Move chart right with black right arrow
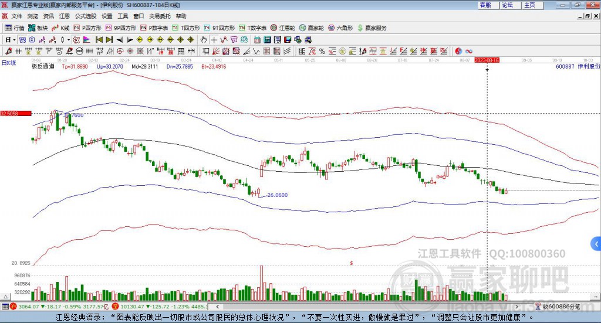This screenshot has width=601, height=323. [x=130, y=40]
